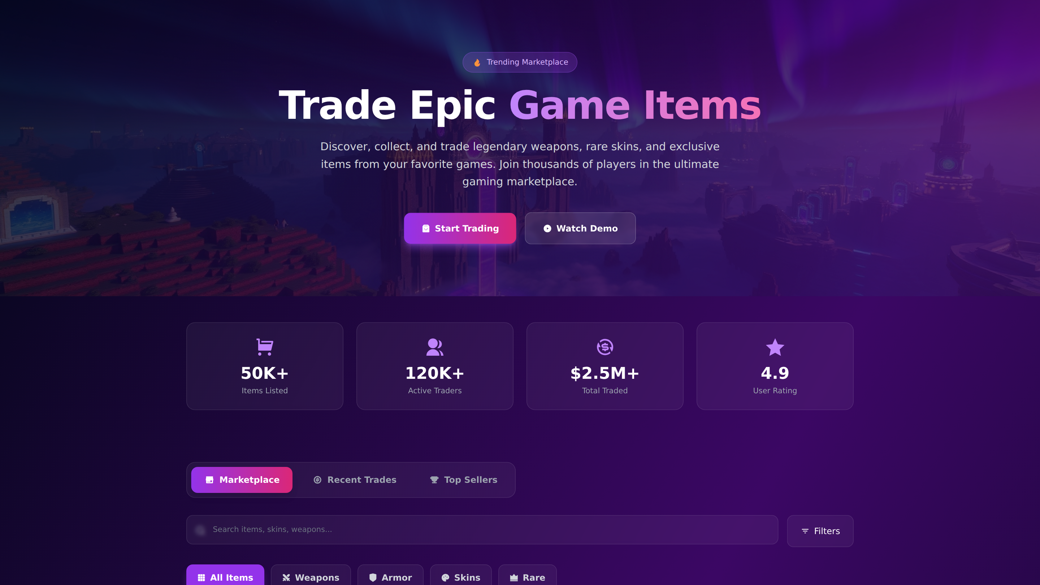The height and width of the screenshot is (585, 1040).
Task: Click the shopping cart icon above 50K+
Action: pyautogui.click(x=265, y=347)
